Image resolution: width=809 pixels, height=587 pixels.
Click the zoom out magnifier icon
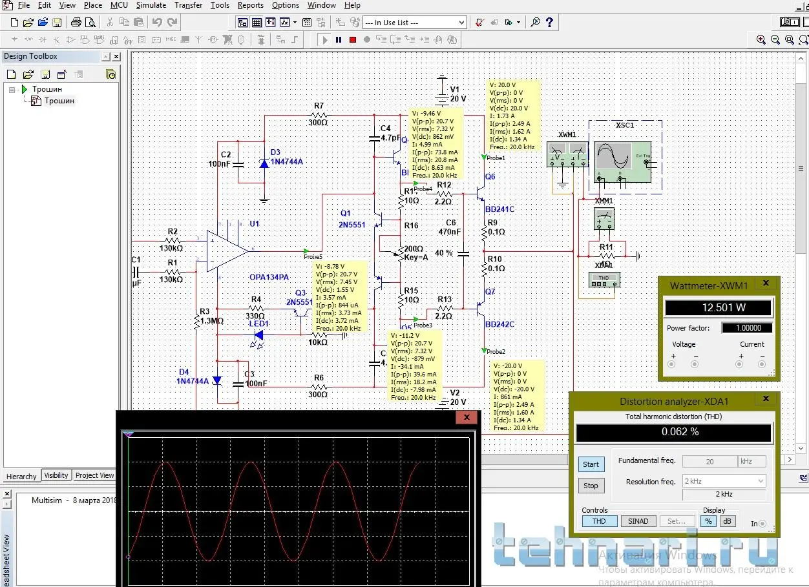[x=775, y=40]
